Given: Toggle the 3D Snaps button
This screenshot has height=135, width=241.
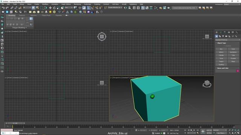Looking at the screenshot, I should pos(88,7).
